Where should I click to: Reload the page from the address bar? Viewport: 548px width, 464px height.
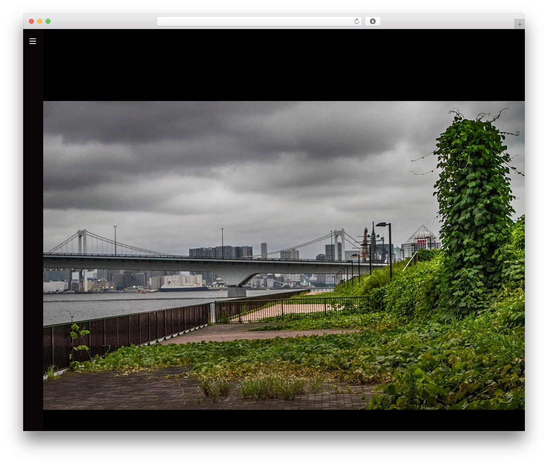tap(357, 21)
